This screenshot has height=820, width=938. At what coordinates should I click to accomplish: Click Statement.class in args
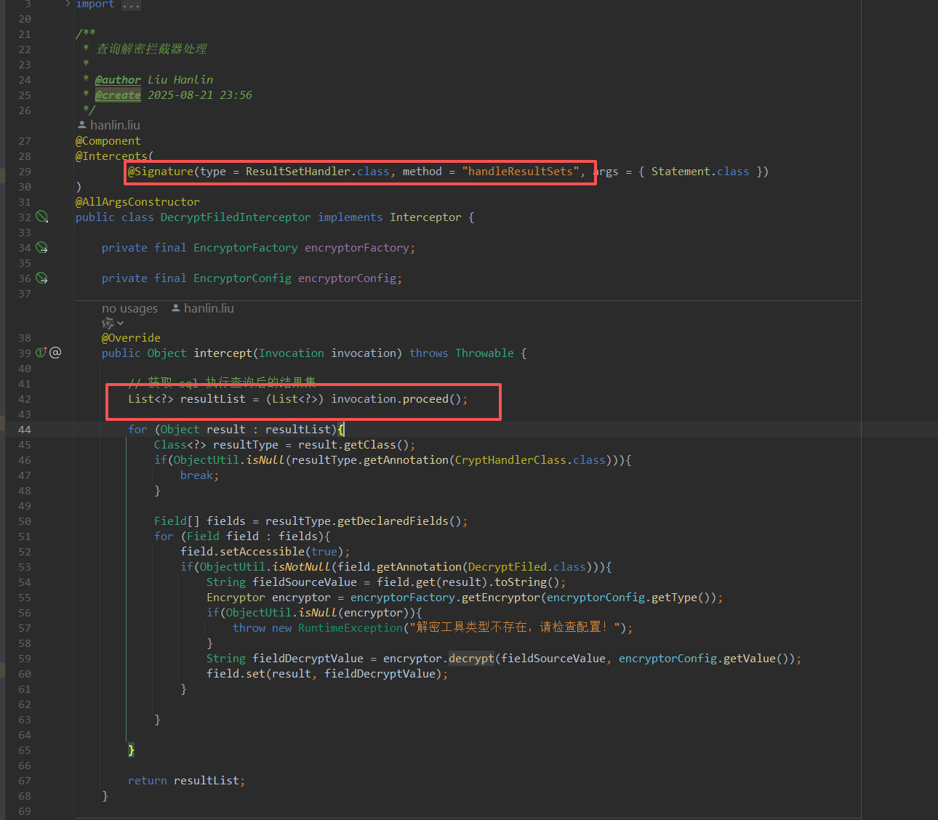(x=700, y=172)
